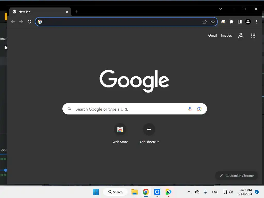
Task: Click the Search Google or type a URL box
Action: click(135, 109)
